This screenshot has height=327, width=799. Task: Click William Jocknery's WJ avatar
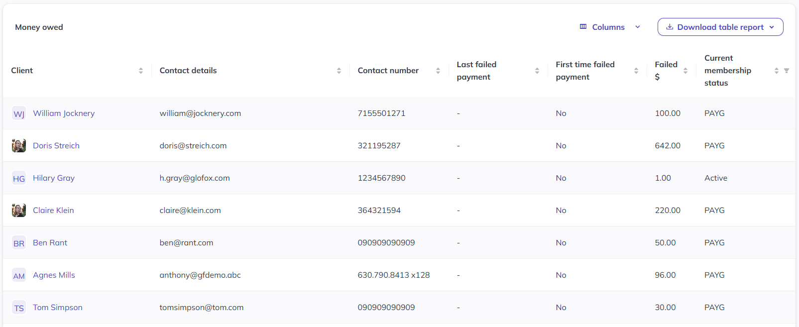[x=19, y=113]
